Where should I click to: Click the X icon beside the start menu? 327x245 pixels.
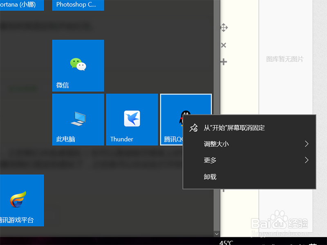click(x=224, y=45)
